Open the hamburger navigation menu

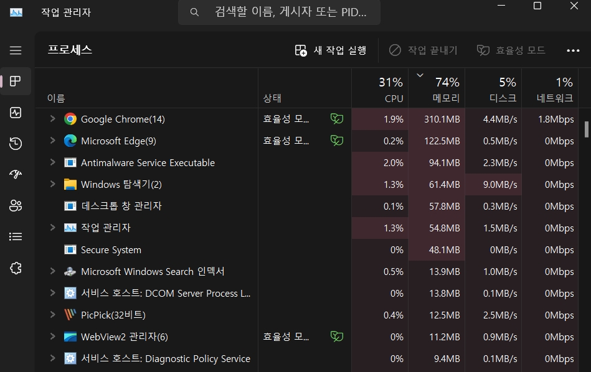16,50
